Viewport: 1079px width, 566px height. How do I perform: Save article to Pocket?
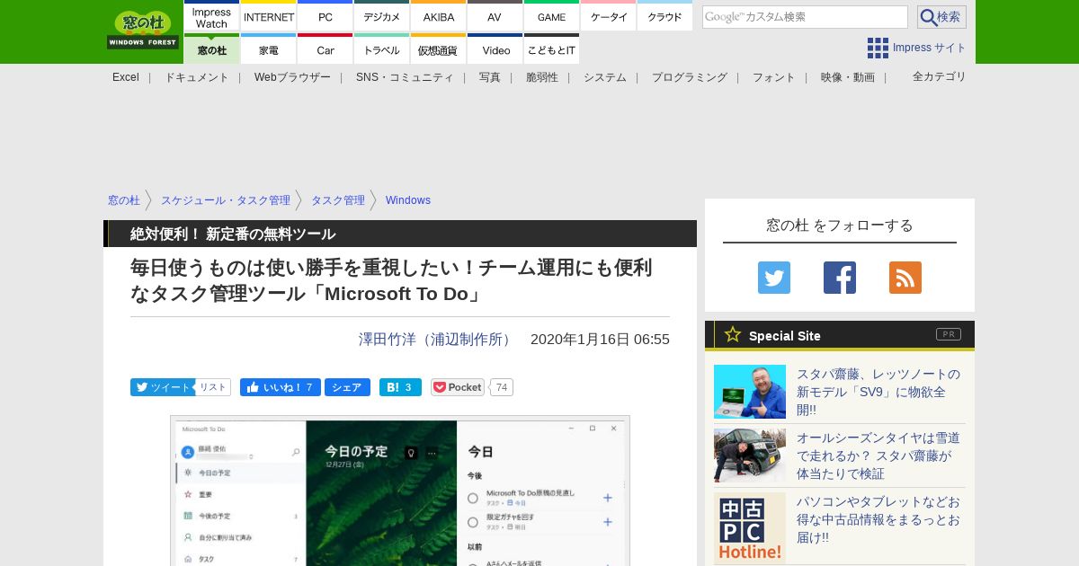458,387
